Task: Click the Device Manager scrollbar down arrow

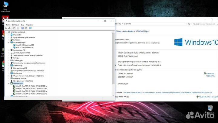Action: pos(113,95)
